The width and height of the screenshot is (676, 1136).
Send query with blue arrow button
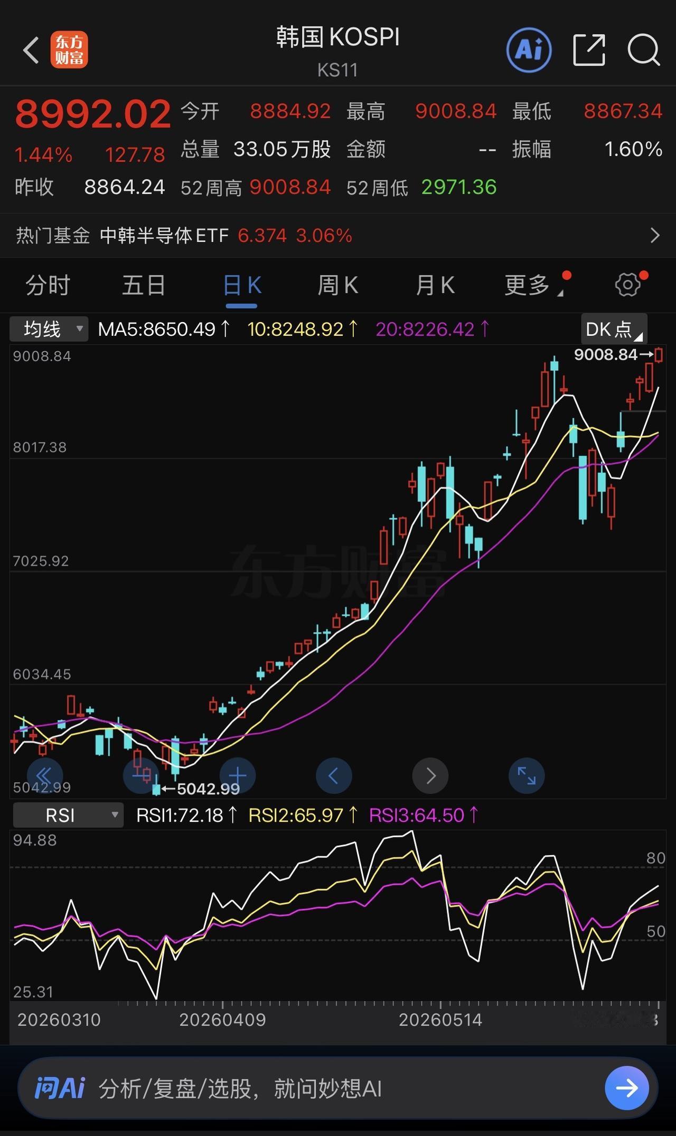click(627, 1088)
